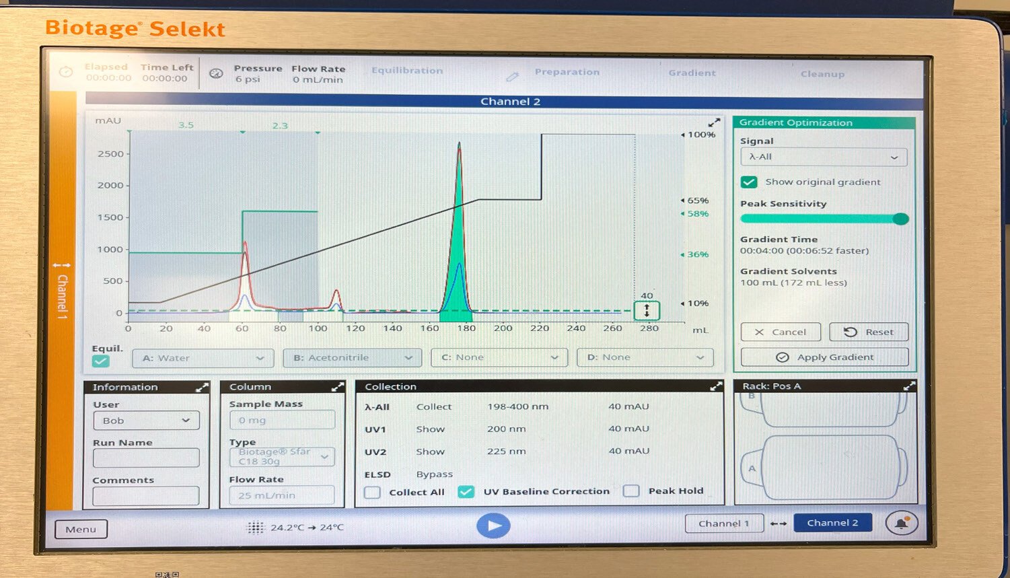Click the pencil icon next to Preparation
This screenshot has height=578, width=1010.
pyautogui.click(x=513, y=76)
